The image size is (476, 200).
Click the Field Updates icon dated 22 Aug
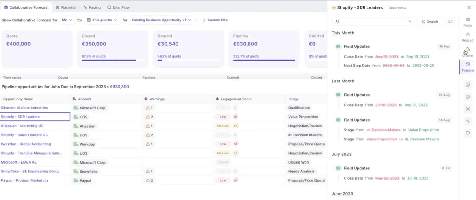[338, 95]
